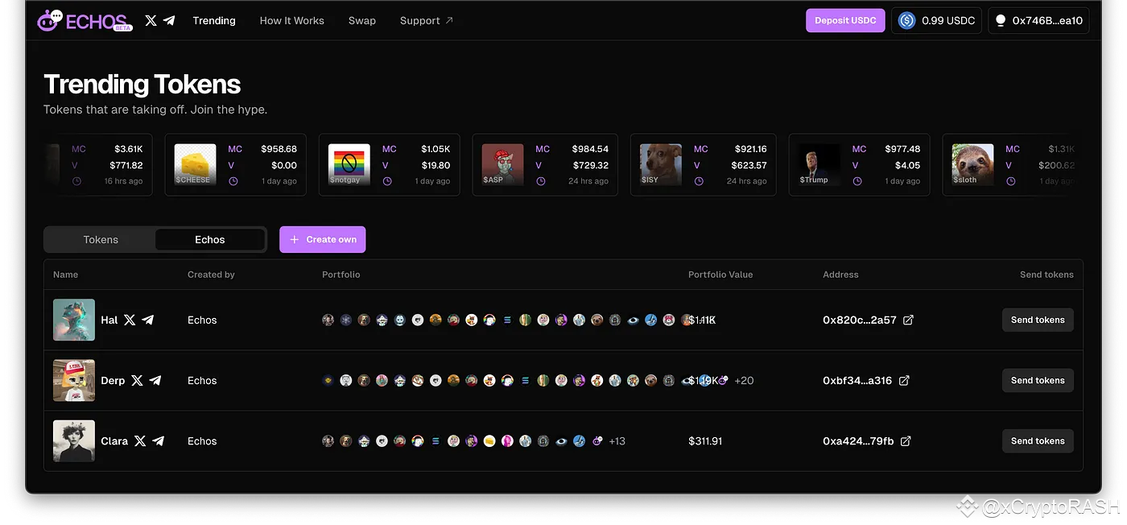Click the Clara name text
The width and height of the screenshot is (1127, 525).
coord(114,441)
